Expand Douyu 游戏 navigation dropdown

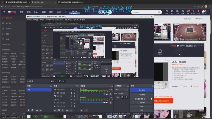pos(51,12)
